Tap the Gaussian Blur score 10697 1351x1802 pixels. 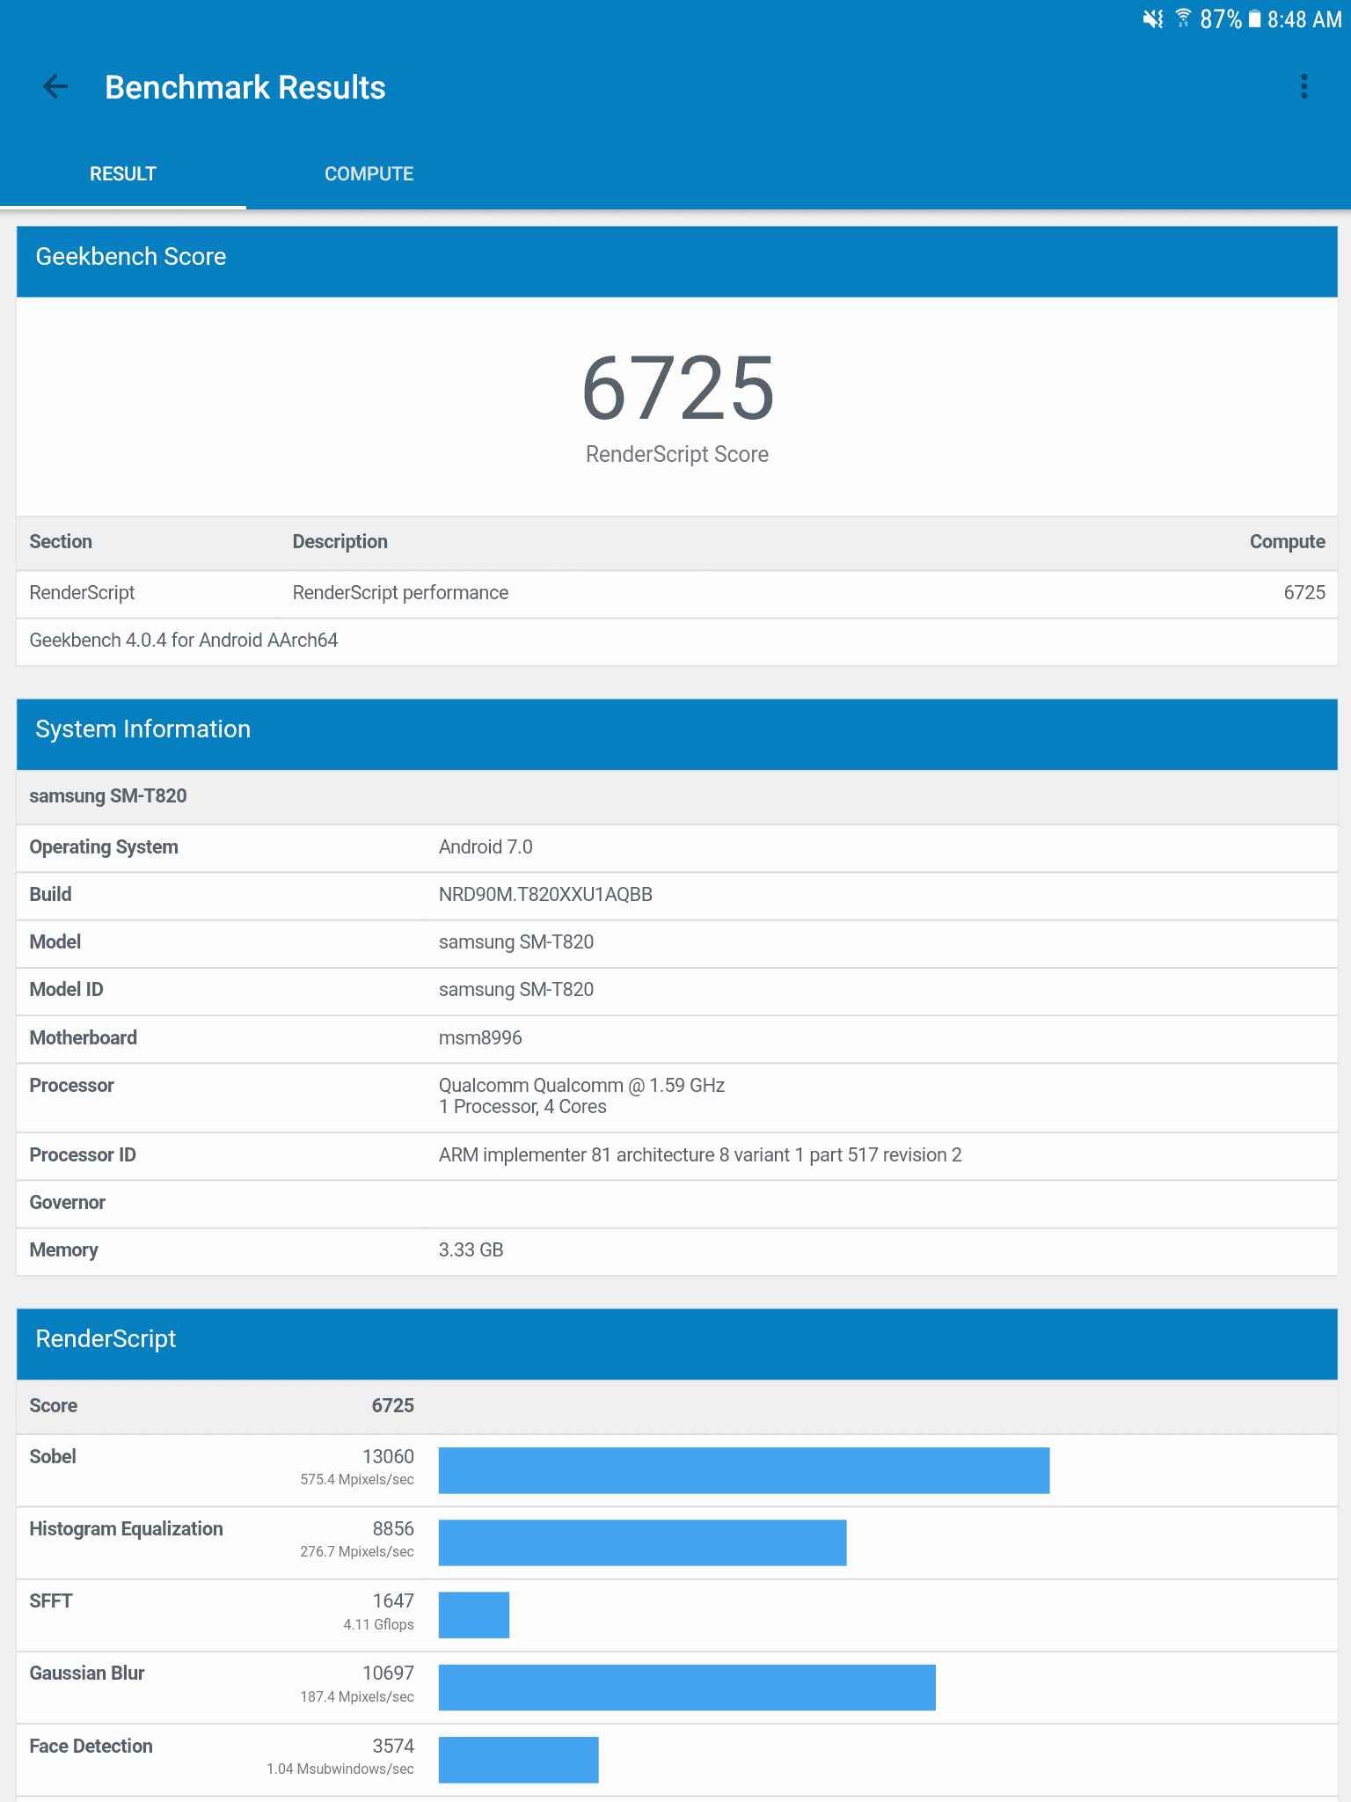coord(388,1674)
